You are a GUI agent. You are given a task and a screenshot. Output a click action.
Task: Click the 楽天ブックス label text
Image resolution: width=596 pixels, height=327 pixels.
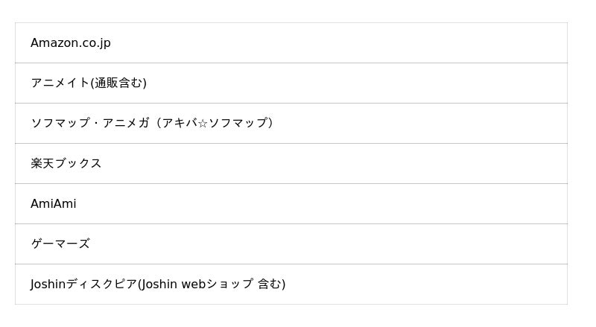point(66,164)
